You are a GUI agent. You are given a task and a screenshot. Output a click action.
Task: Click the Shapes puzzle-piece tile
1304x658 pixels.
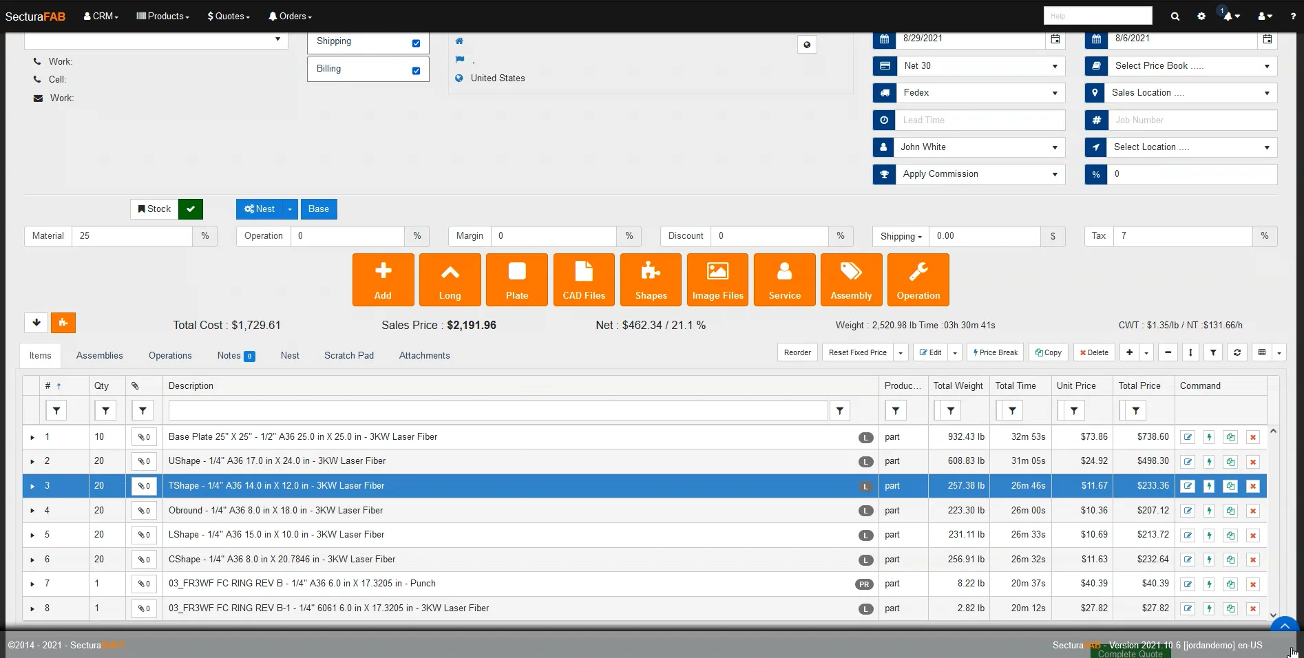click(x=650, y=279)
